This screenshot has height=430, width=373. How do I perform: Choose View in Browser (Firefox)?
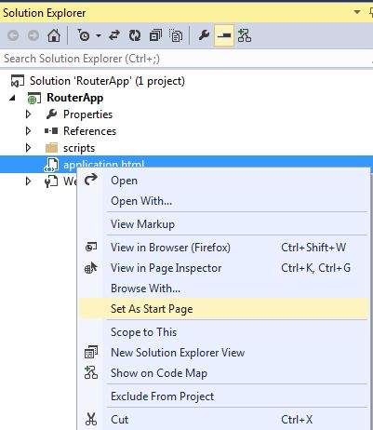coord(223,248)
